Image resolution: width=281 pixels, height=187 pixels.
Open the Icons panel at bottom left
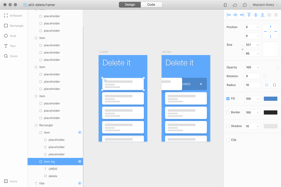(10, 181)
